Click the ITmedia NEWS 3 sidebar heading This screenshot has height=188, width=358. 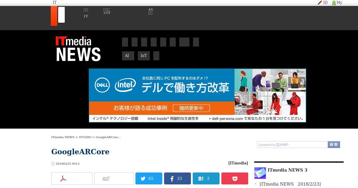(287, 170)
